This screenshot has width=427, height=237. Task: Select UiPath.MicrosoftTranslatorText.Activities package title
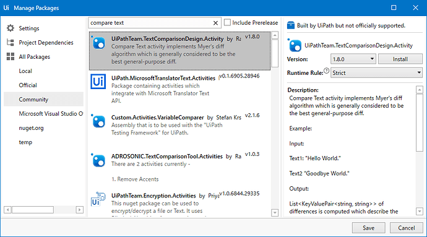click(163, 78)
